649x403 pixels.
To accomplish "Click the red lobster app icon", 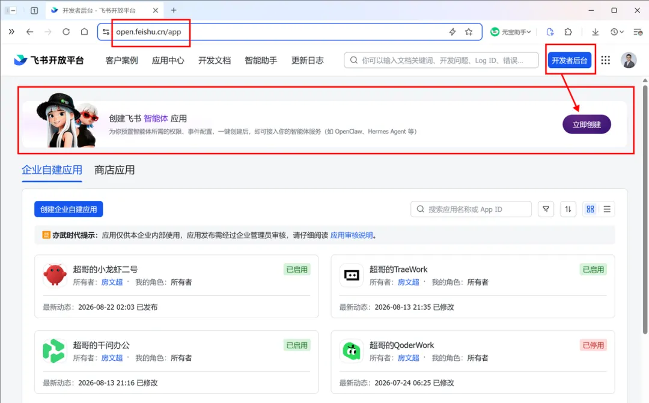I will pyautogui.click(x=55, y=275).
